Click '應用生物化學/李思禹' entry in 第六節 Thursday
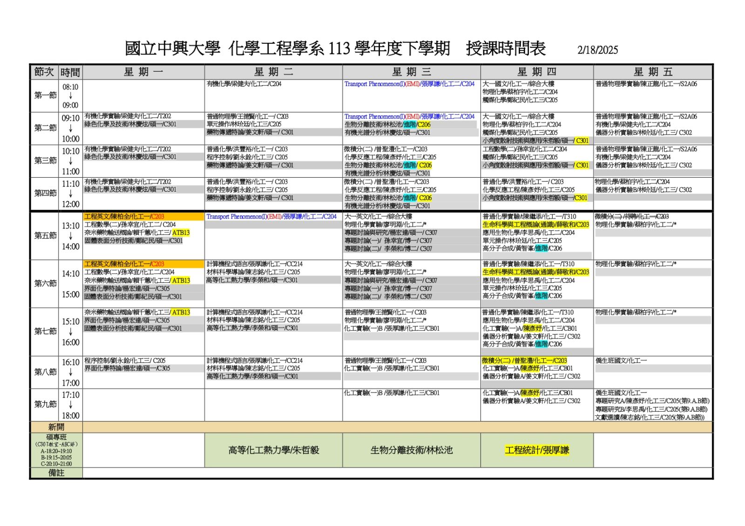The image size is (745, 526). click(x=528, y=281)
